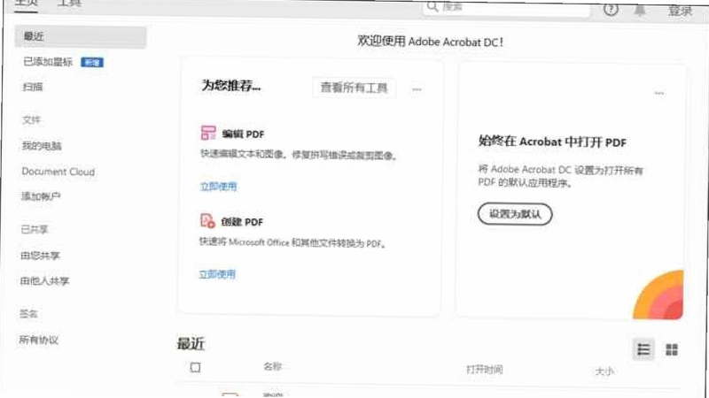Switch to list view icon
Image resolution: width=709 pixels, height=398 pixels.
point(643,349)
